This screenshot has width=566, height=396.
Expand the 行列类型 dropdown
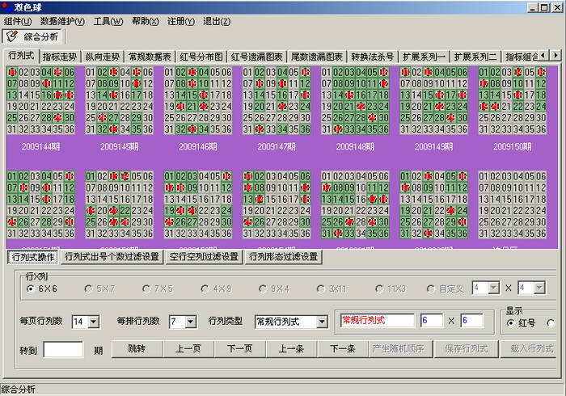pyautogui.click(x=322, y=322)
